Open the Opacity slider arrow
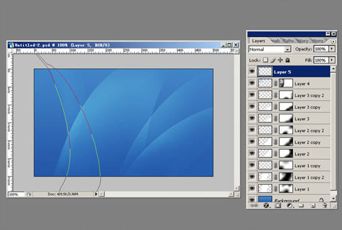 332,49
